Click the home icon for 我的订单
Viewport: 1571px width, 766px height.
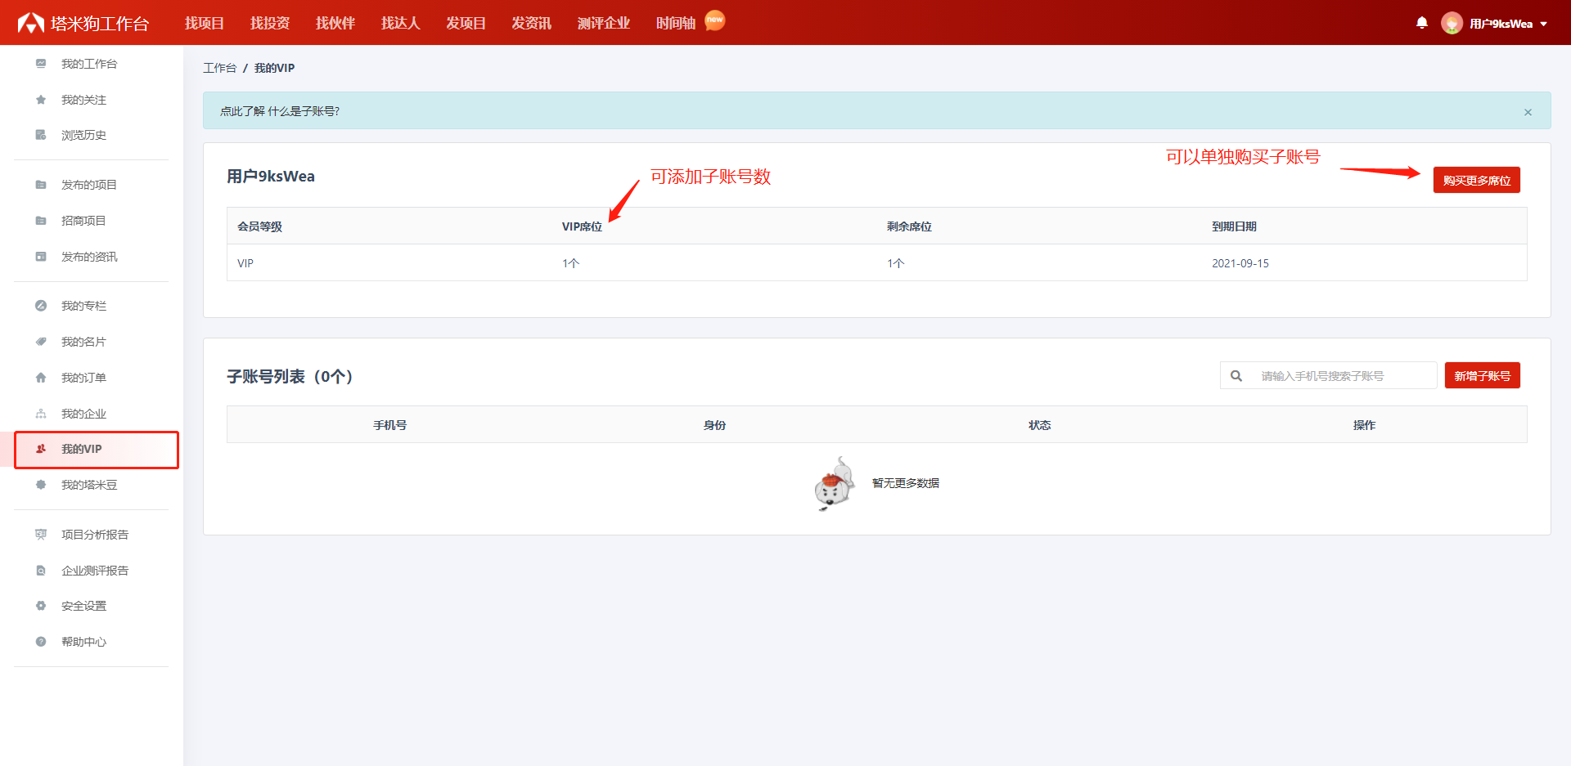41,378
